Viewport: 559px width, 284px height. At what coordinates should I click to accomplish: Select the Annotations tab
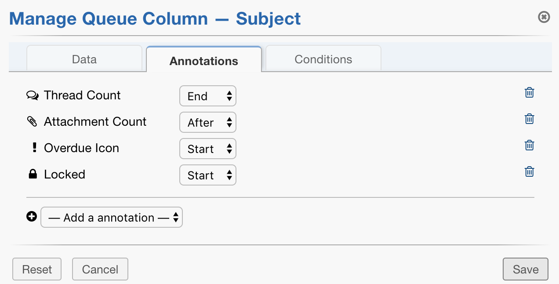tap(203, 61)
